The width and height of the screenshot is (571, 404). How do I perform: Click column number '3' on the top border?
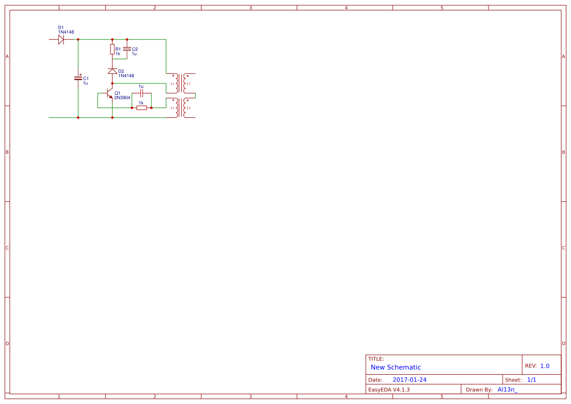250,7
